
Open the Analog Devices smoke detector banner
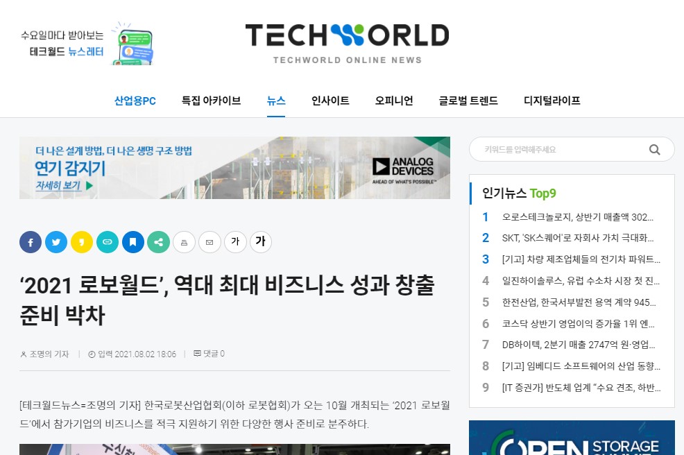pyautogui.click(x=234, y=168)
